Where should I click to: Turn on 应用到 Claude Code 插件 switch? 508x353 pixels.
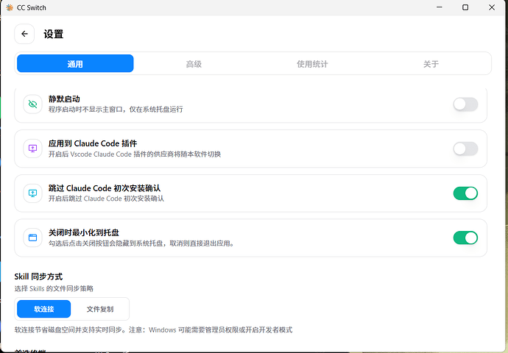coord(465,149)
